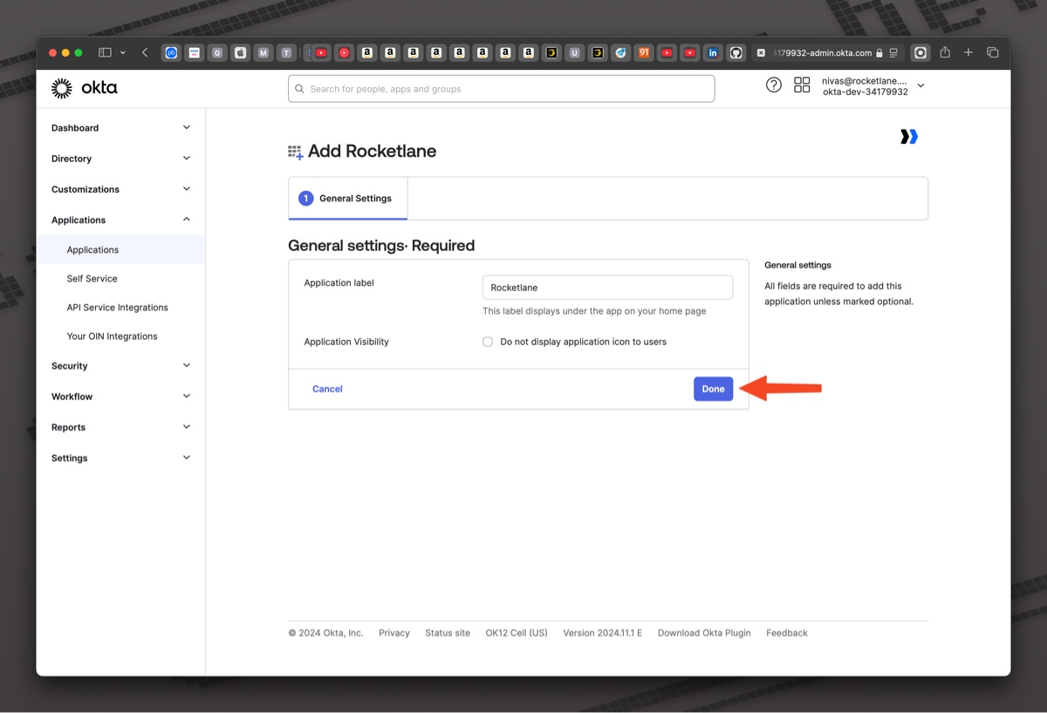
Task: Click the Safari extension icon next to address bar
Action: pyautogui.click(x=920, y=52)
